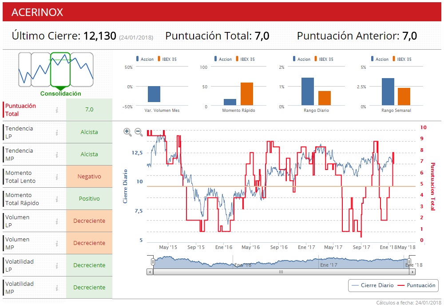Click Cálculos a fecha footer text
This screenshot has width=444, height=308.
(x=408, y=303)
